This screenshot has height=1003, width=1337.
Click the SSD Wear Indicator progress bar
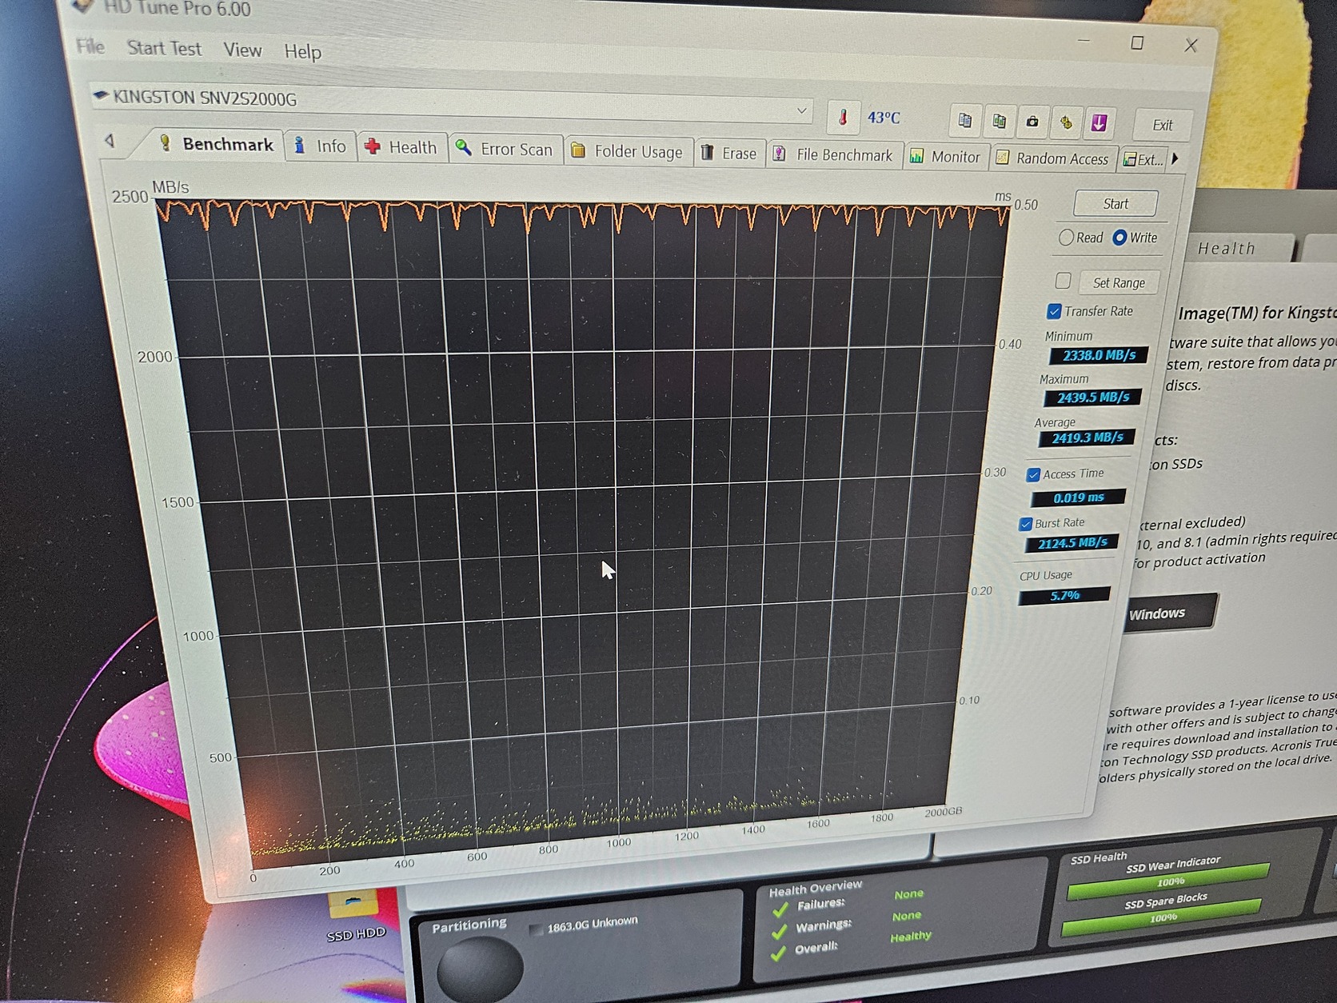click(1167, 881)
